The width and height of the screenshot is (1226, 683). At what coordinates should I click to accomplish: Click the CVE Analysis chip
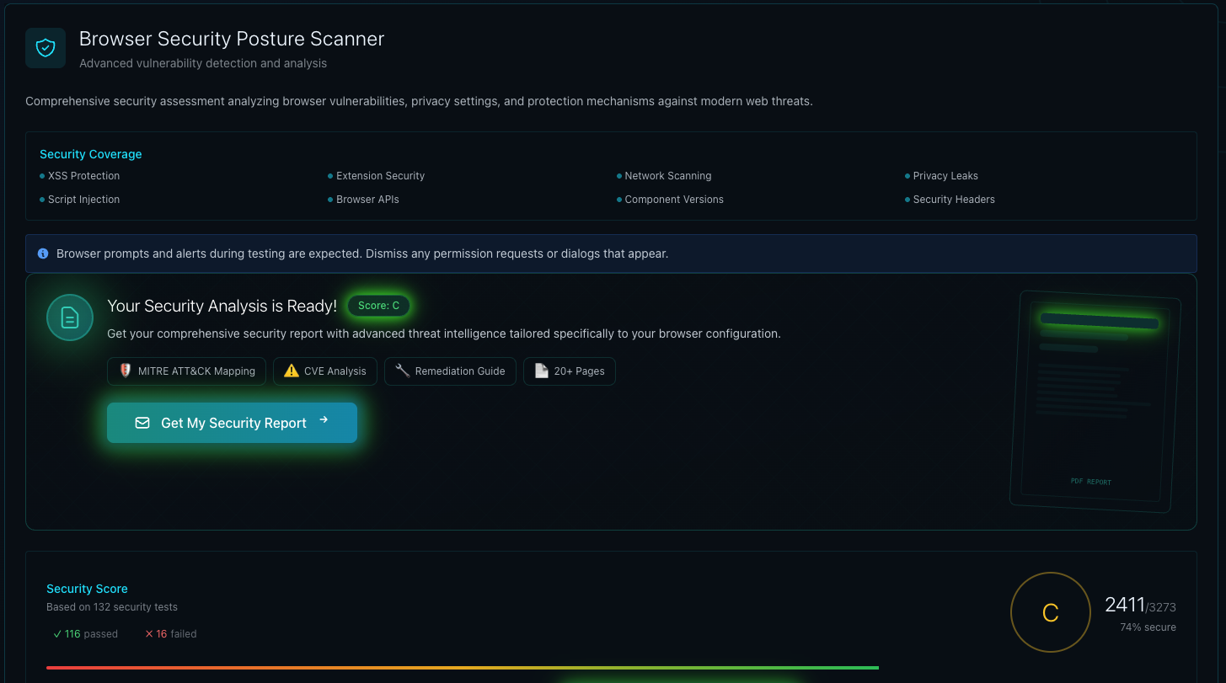[325, 371]
